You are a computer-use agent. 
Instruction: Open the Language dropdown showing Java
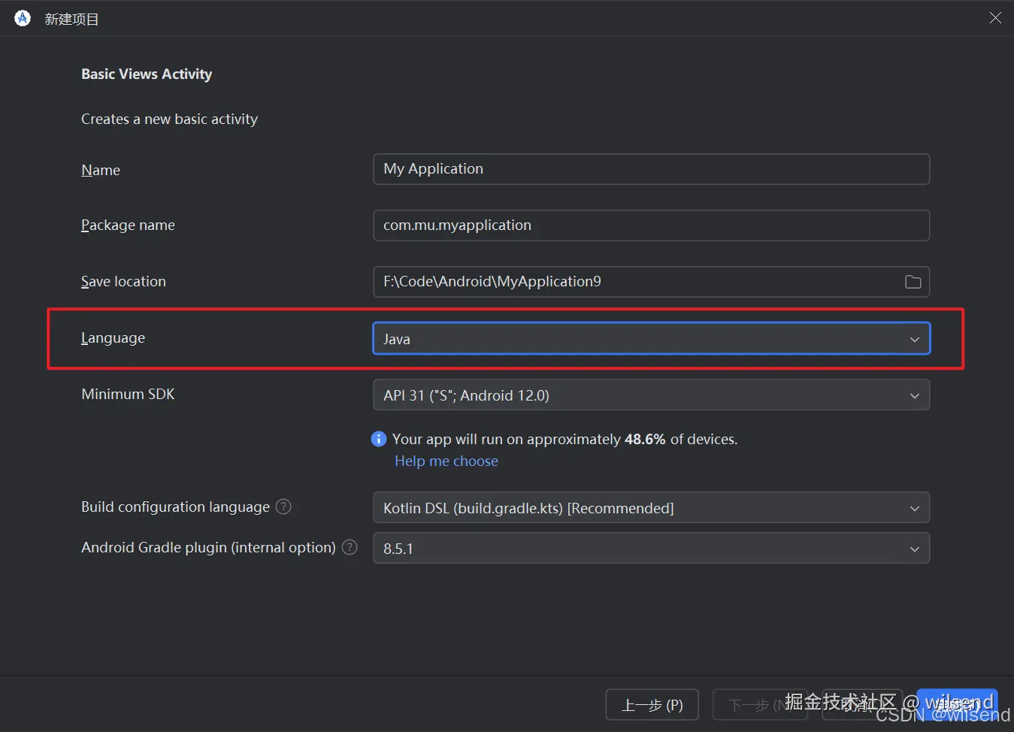(651, 338)
